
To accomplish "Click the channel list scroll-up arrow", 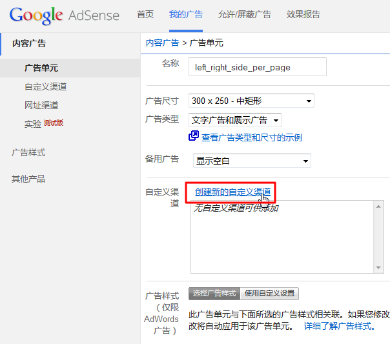I will (x=378, y=207).
